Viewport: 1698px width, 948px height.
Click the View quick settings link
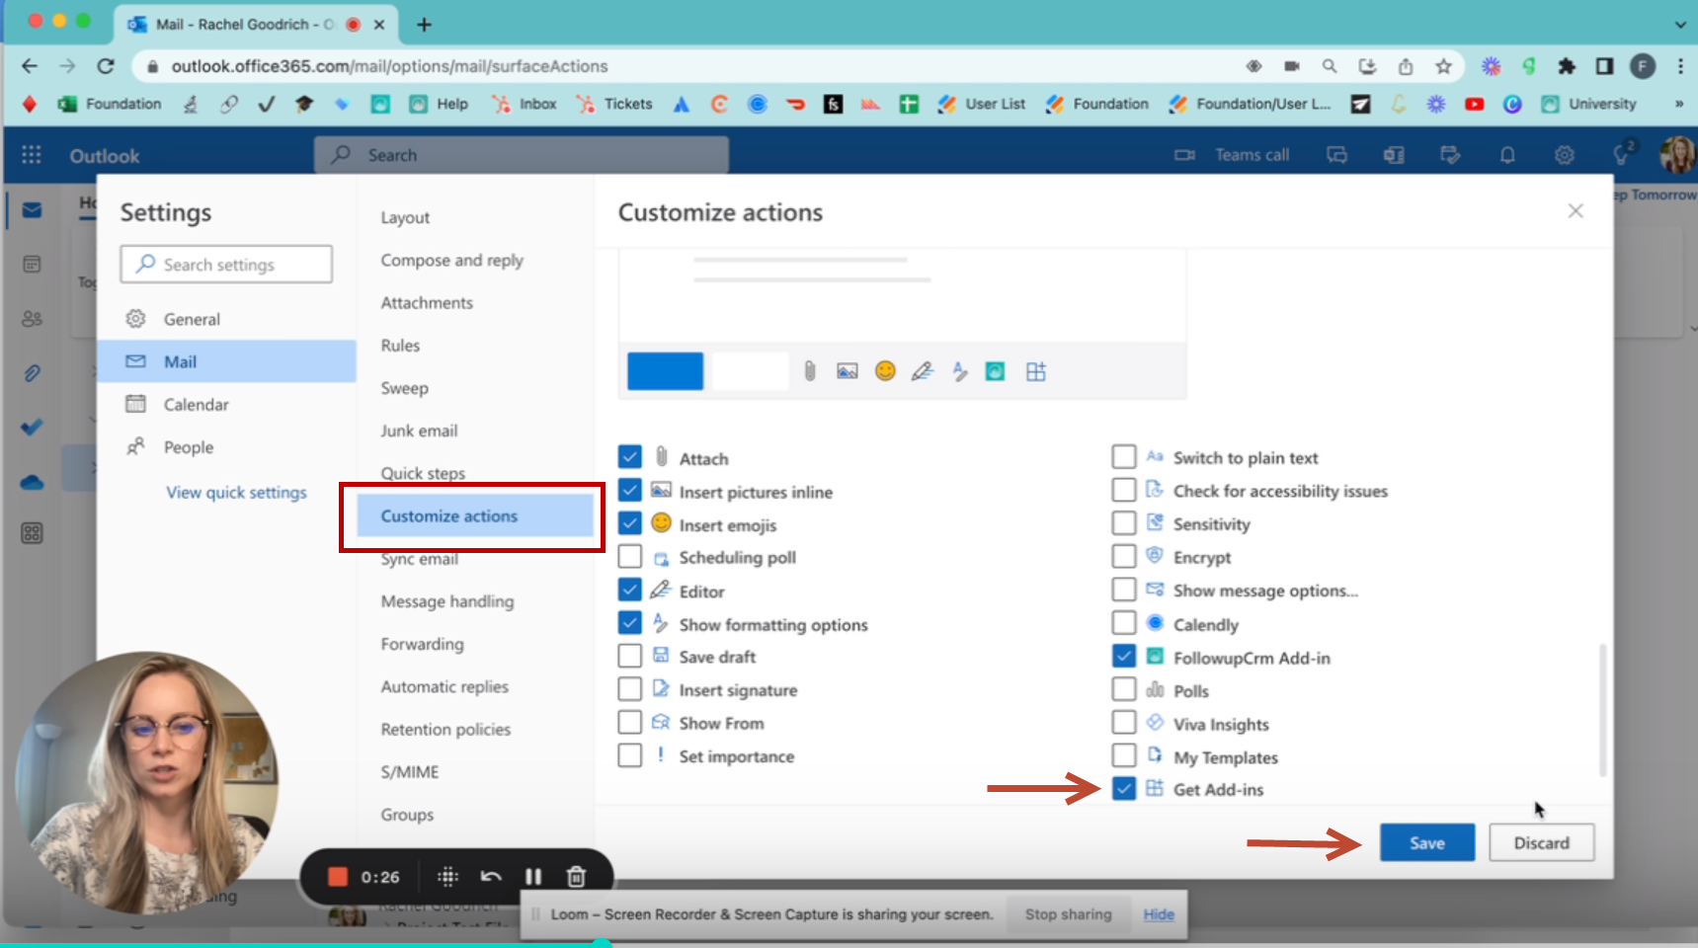pos(236,492)
